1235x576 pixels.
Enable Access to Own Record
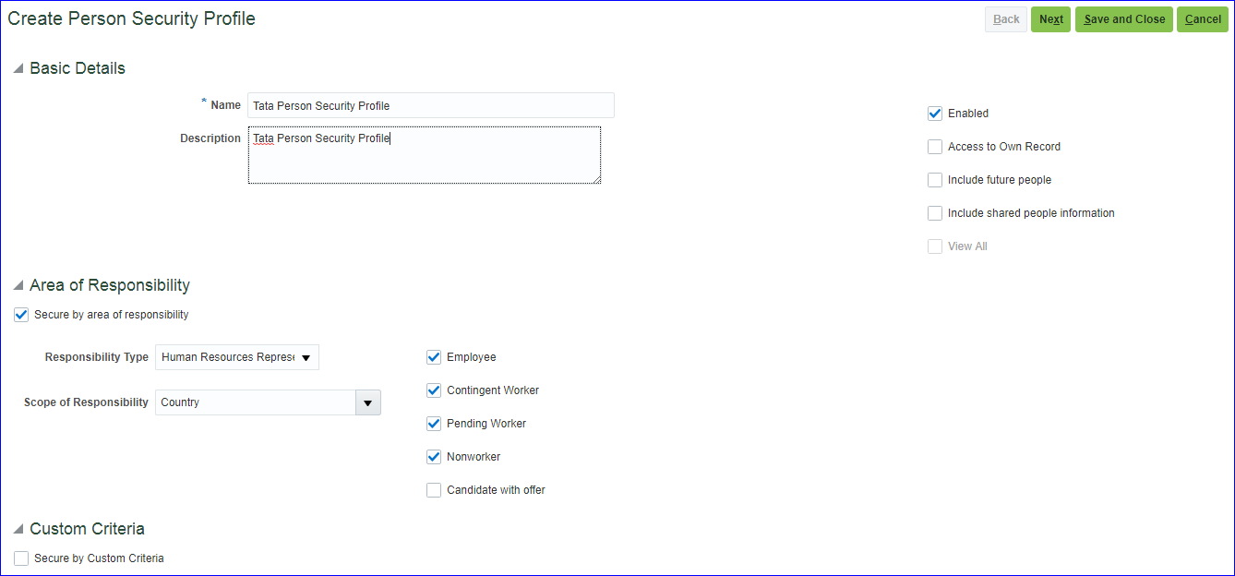click(935, 147)
